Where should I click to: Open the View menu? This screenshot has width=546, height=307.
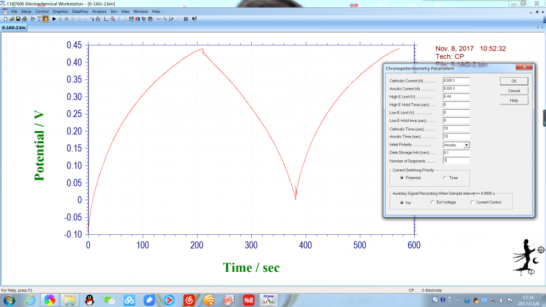pos(125,12)
